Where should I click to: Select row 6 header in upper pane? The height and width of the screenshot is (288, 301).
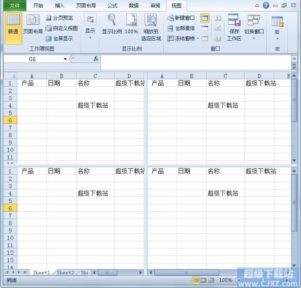10,120
